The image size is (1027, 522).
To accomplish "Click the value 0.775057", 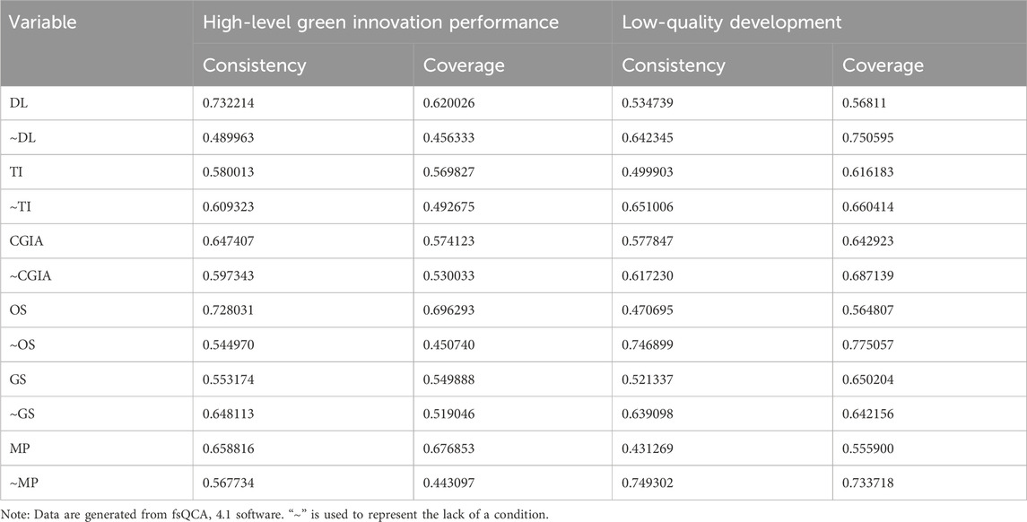I will pyautogui.click(x=868, y=344).
